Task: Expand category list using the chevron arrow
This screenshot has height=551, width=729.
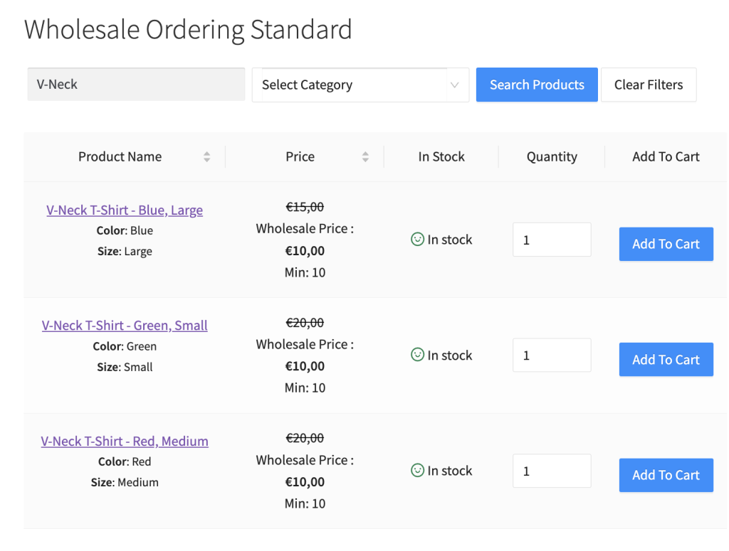Action: (x=455, y=85)
